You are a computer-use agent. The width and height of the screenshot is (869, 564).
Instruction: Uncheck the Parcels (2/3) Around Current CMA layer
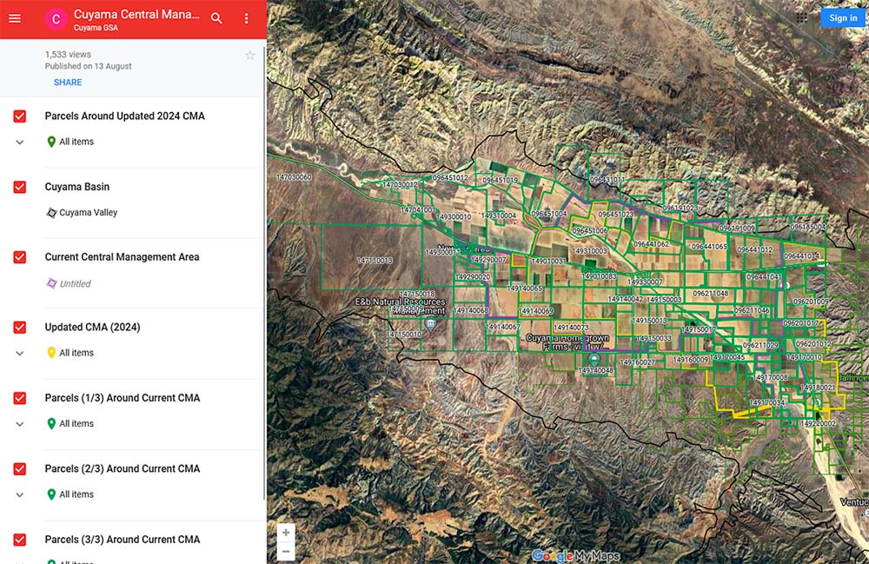coord(18,468)
